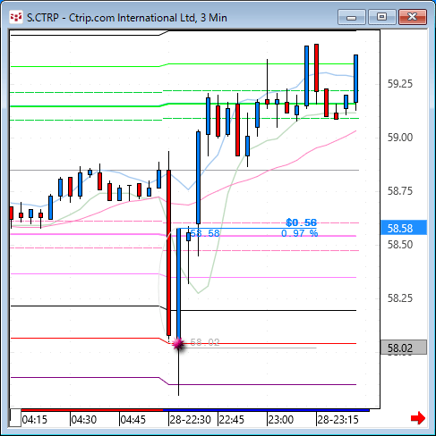Close the S.CTRP chart window
This screenshot has height=436, width=436.
click(413, 17)
